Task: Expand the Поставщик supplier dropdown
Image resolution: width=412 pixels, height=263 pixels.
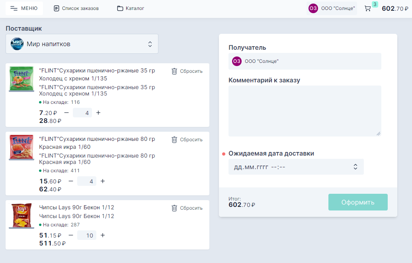Action: coord(150,44)
